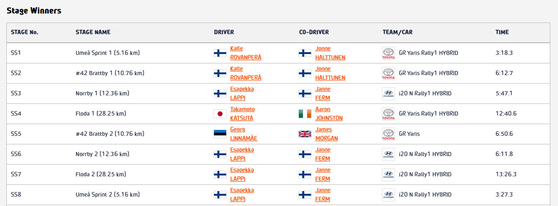This screenshot has height=206, width=558.
Task: Open James Morgan co-driver profile link
Action: [x=326, y=134]
